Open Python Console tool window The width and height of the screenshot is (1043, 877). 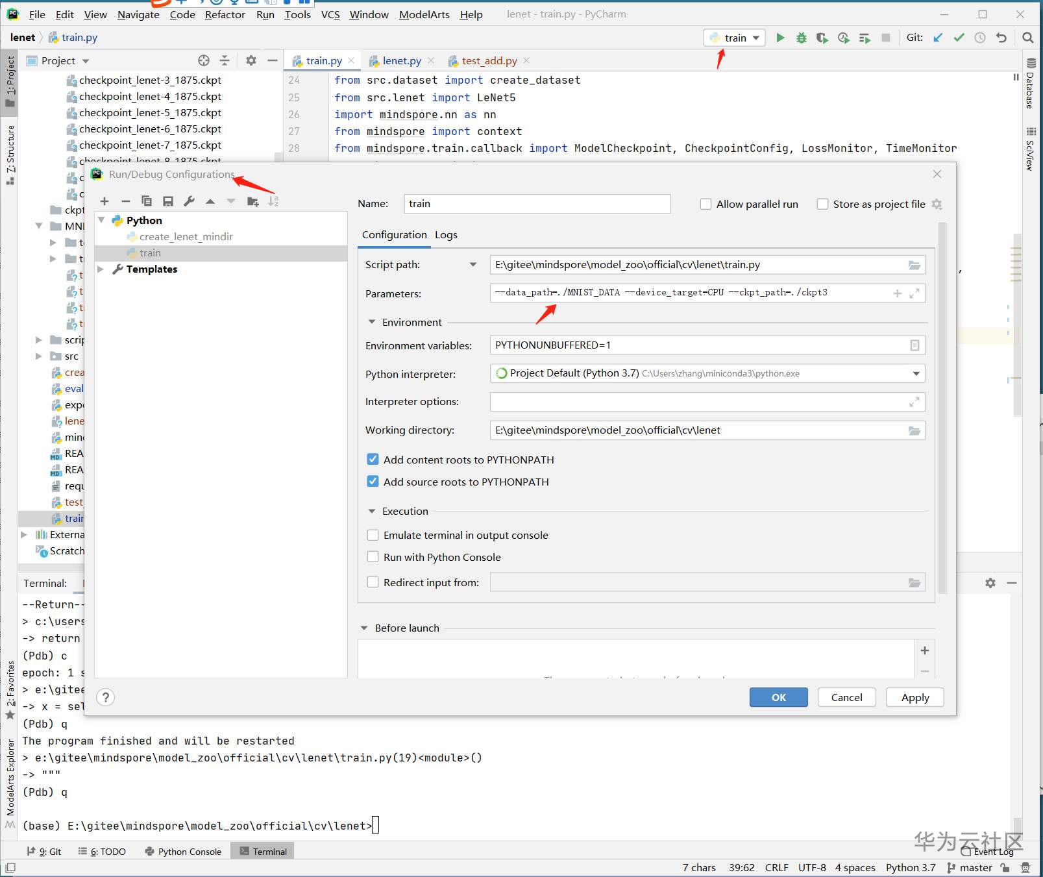pyautogui.click(x=184, y=852)
